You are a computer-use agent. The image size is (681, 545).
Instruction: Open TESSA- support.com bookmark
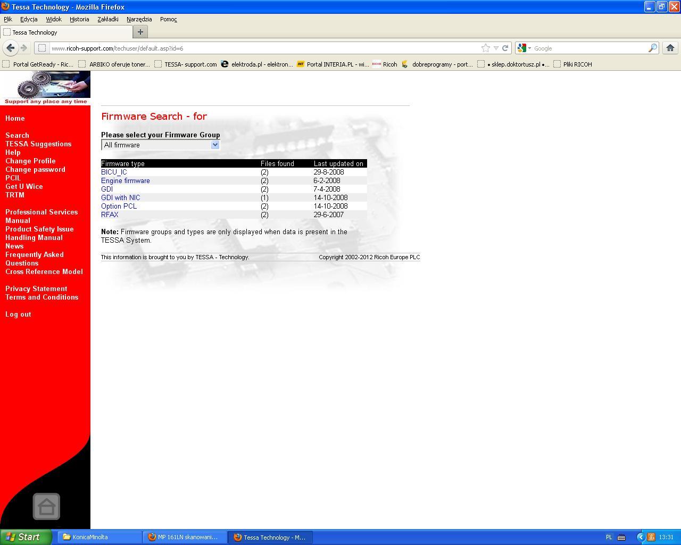(x=185, y=64)
